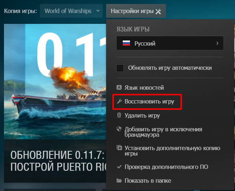The height and width of the screenshot is (191, 235).
Task: Click the add-copy plus icon
Action: click(119, 148)
